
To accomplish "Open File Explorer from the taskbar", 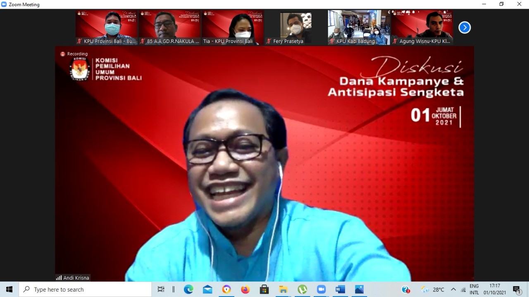I will pos(283,290).
